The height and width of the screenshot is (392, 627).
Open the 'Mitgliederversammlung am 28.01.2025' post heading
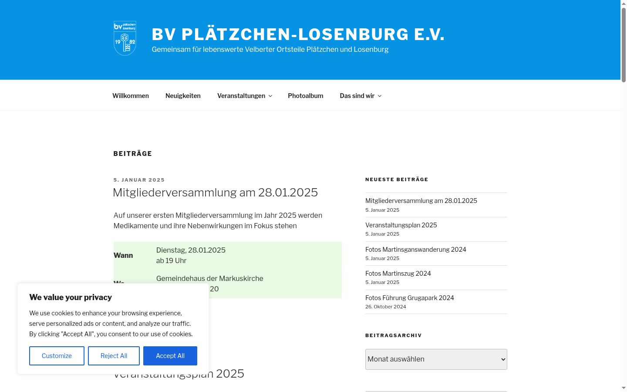pyautogui.click(x=215, y=193)
